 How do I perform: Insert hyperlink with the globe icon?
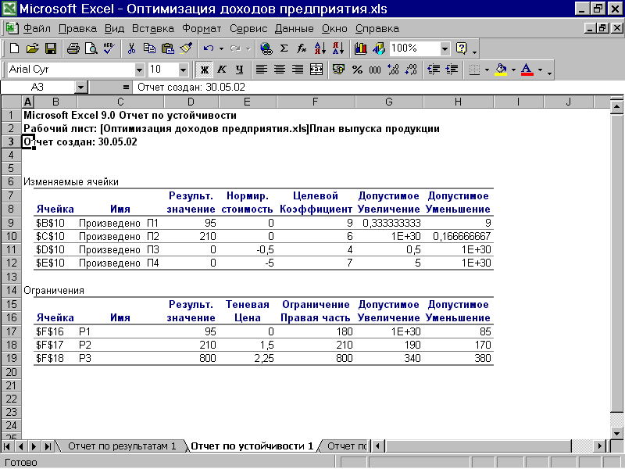pos(266,48)
